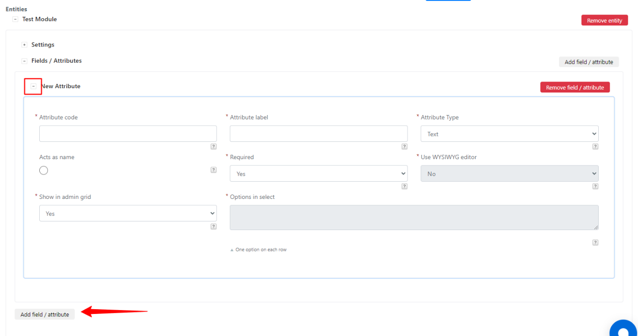Screen dimensions: 638x336
Task: Open help icon under Show in admin grid
Action: pyautogui.click(x=214, y=226)
